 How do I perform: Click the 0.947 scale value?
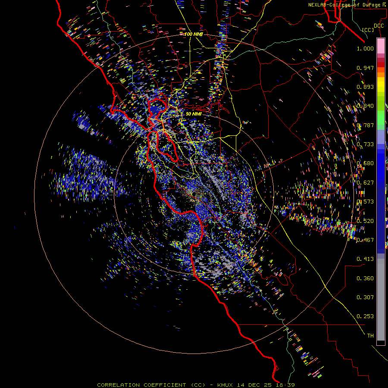click(x=365, y=68)
